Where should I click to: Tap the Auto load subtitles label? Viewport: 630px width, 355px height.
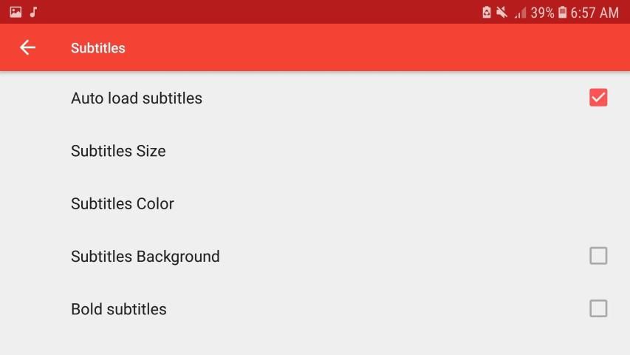pyautogui.click(x=137, y=98)
